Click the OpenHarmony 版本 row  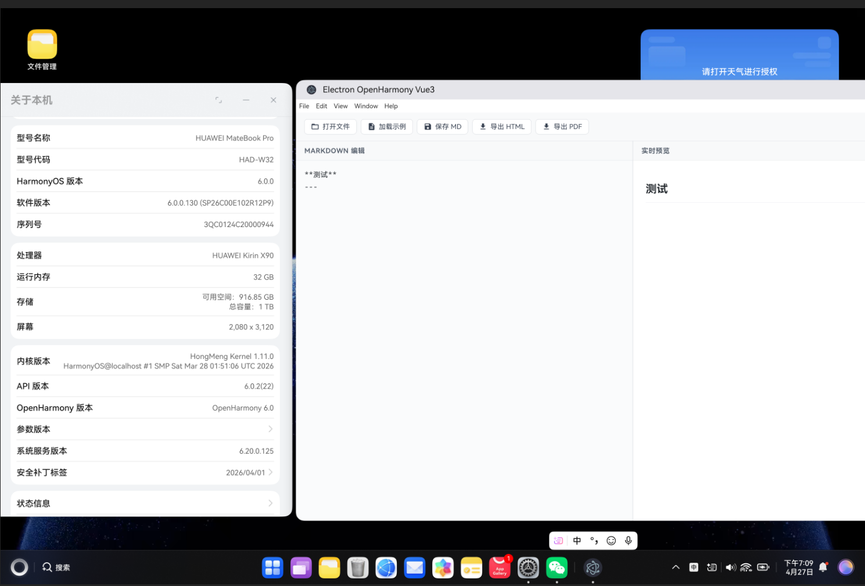(x=145, y=408)
